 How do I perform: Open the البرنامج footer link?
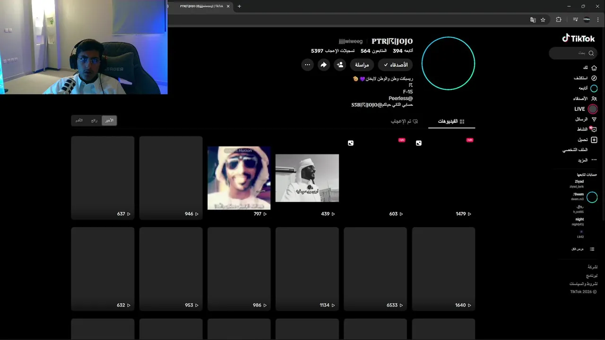pos(592,275)
